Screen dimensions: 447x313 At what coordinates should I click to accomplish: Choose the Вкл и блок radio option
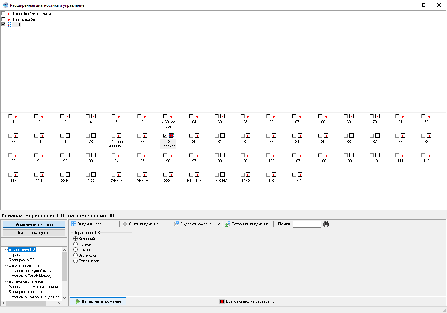pos(76,255)
